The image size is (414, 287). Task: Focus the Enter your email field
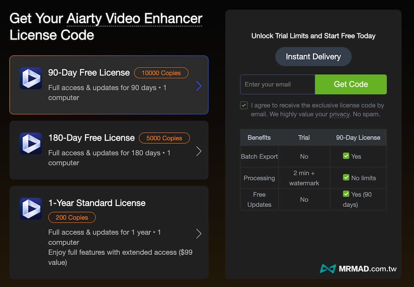[x=277, y=85]
